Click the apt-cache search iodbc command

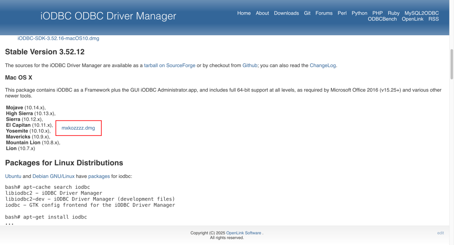(48, 187)
